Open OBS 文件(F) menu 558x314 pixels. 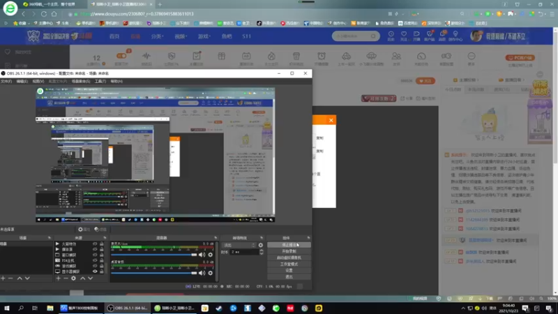[6, 81]
